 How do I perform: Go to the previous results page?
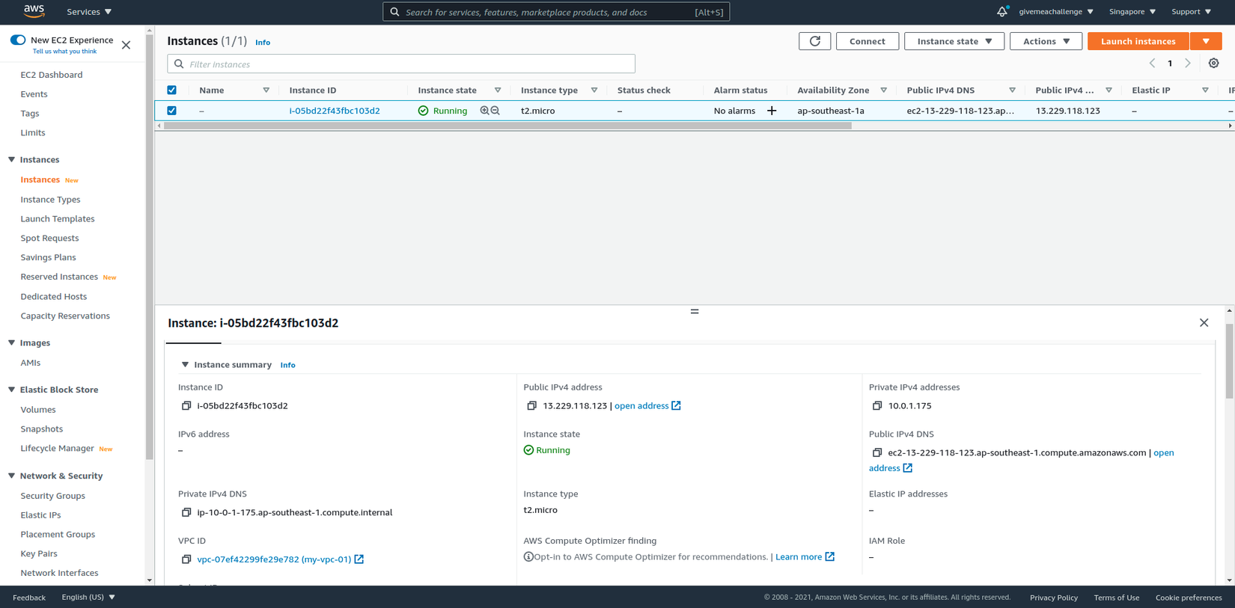coord(1153,64)
